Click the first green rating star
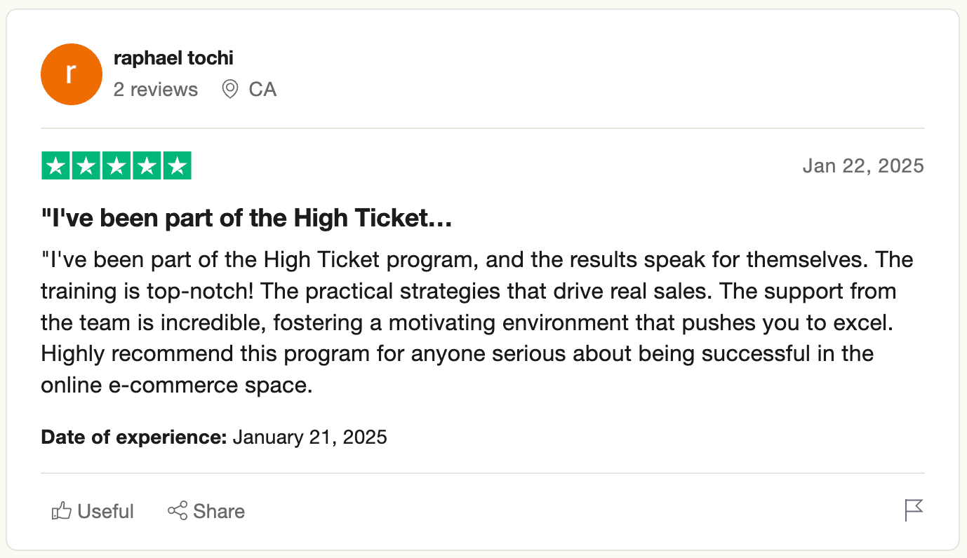Screen dimensions: 967x558 click(55, 166)
